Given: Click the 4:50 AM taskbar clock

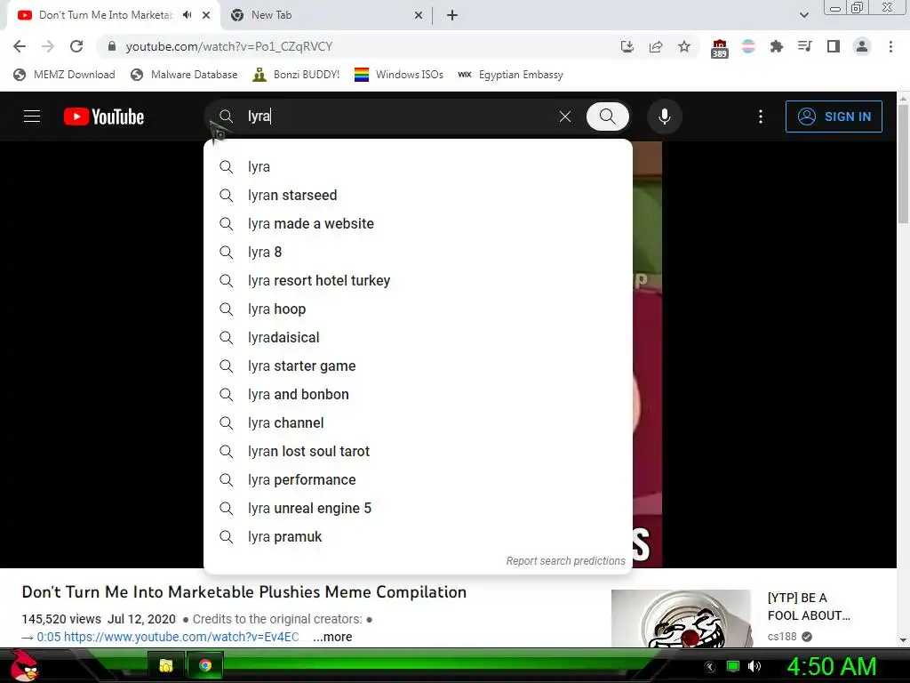Looking at the screenshot, I should (x=831, y=666).
